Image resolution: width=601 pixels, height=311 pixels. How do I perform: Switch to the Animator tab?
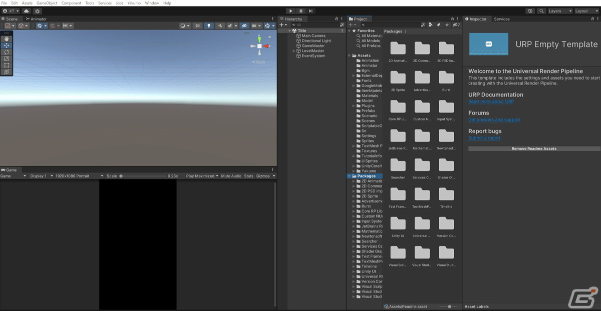click(x=36, y=19)
